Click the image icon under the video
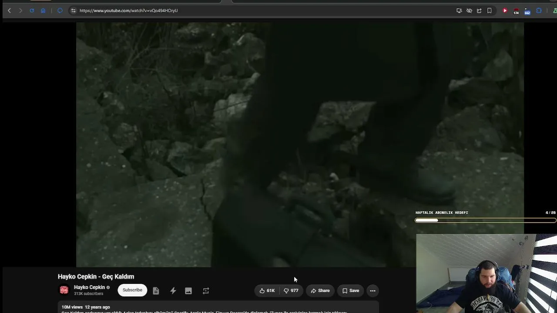Screen dimensions: 557x313 (188, 291)
